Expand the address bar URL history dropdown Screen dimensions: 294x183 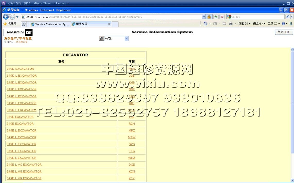click(204, 17)
